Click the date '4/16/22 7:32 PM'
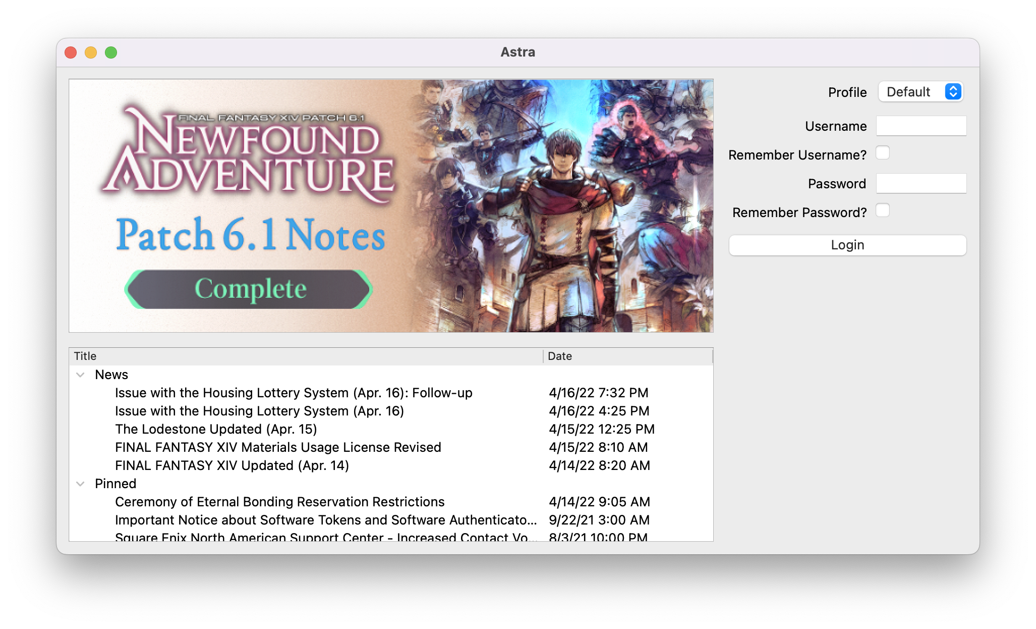 [599, 393]
